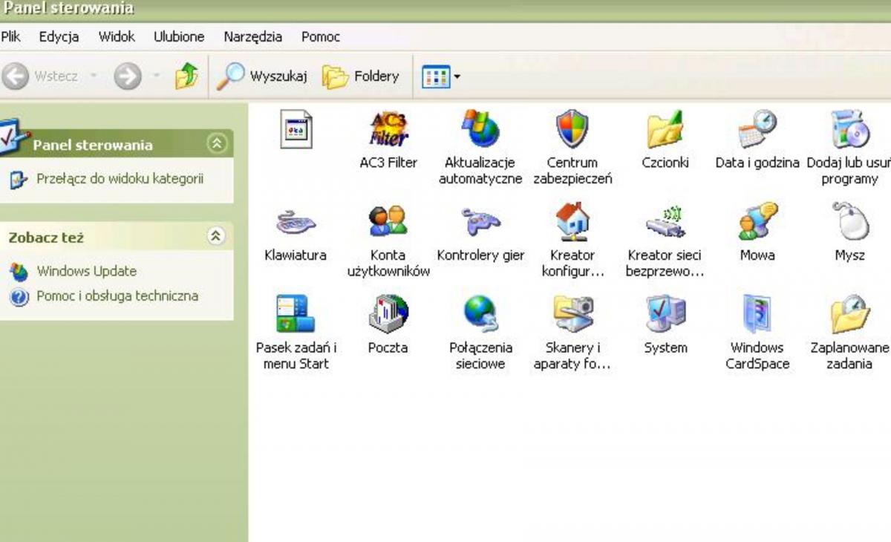
Task: Open the Widok menu
Action: pos(117,36)
